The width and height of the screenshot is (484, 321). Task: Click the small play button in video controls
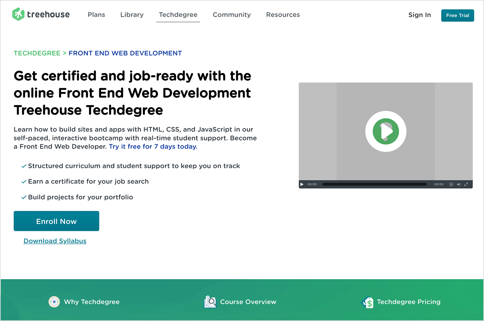pyautogui.click(x=302, y=184)
